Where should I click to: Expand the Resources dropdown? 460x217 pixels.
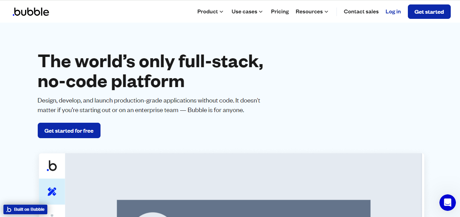click(x=311, y=11)
